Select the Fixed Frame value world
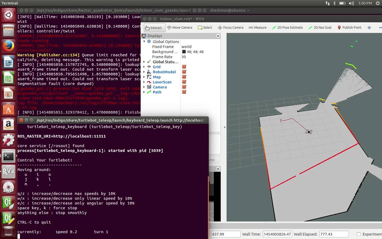The height and width of the screenshot is (239, 382). 186,46
